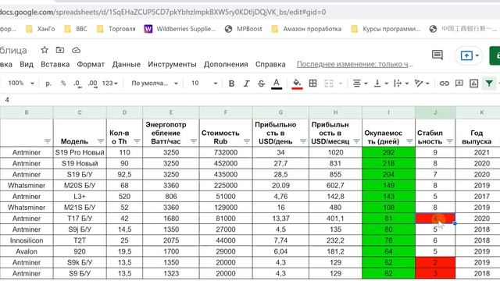Toggle the filter button in toolbar

pos(489,84)
